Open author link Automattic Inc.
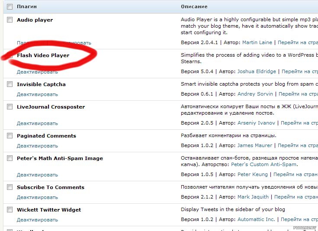The image size is (318, 231). [x=256, y=220]
